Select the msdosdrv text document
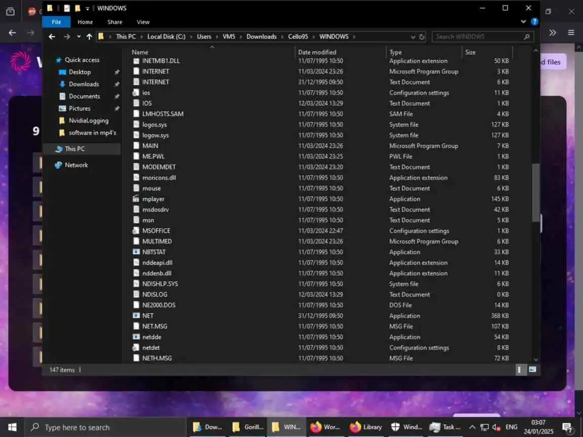The image size is (583, 437). (155, 209)
